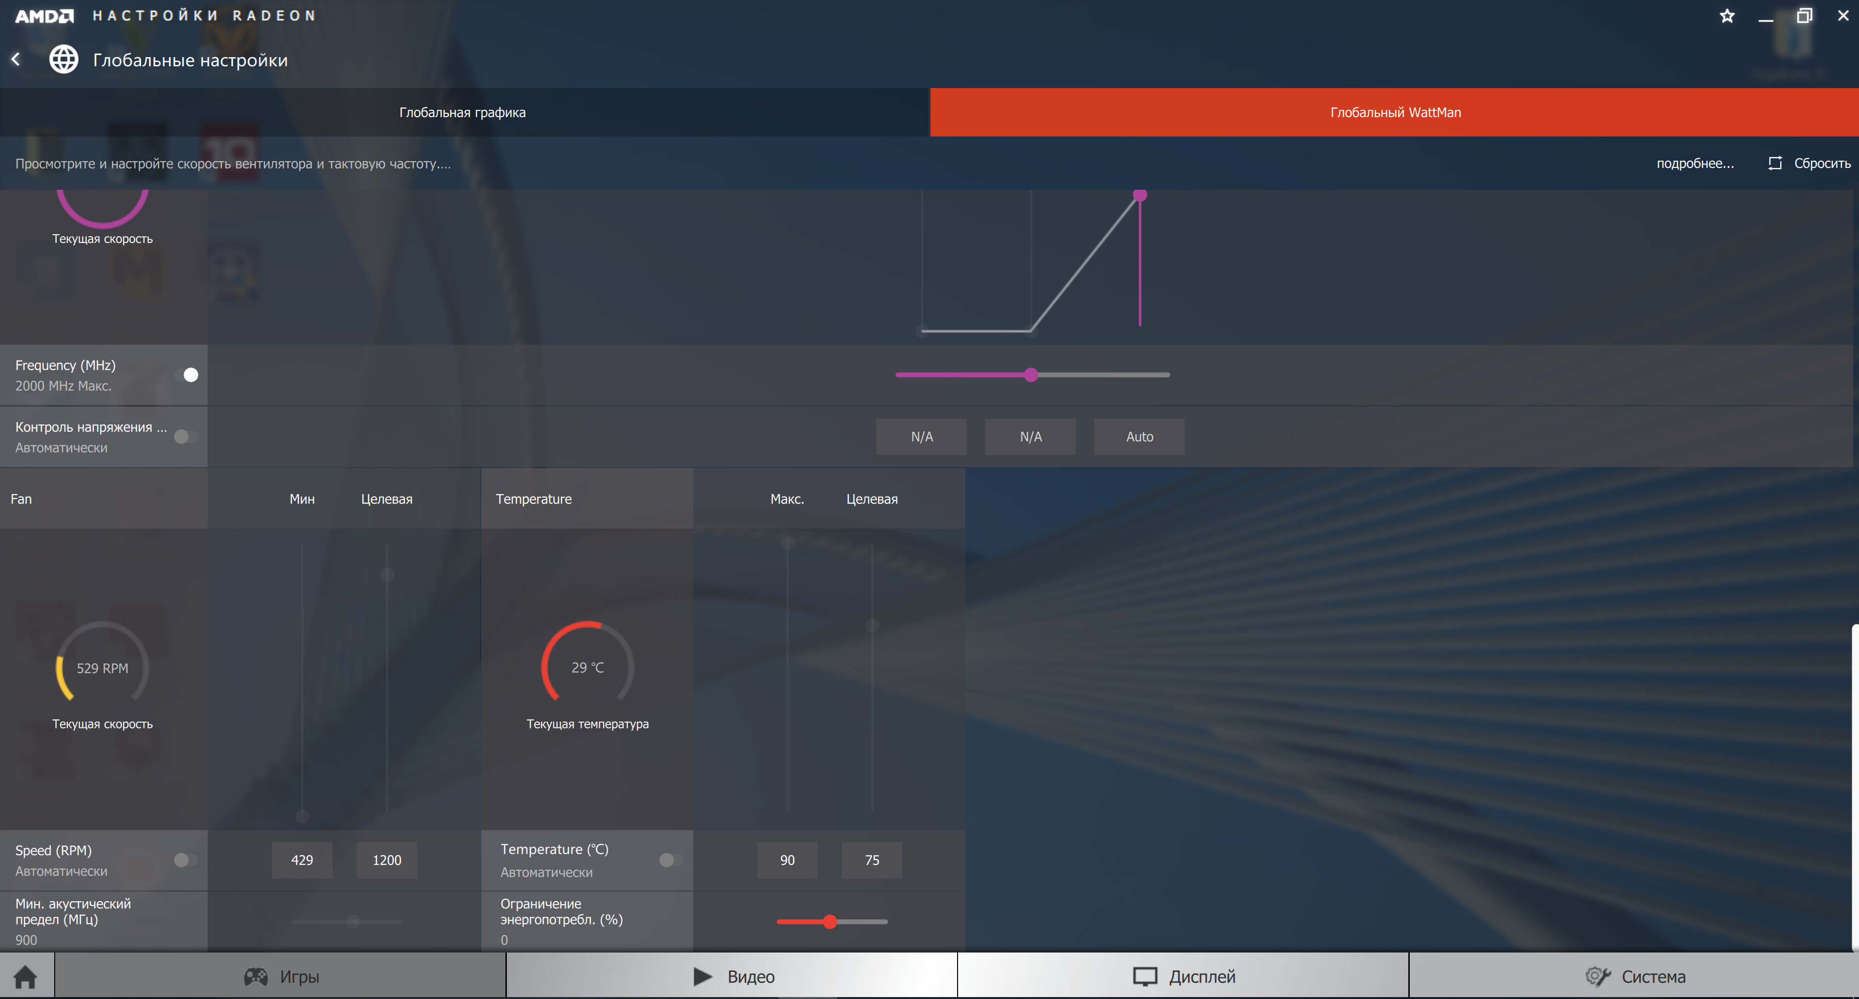Click the acoustic limit value 900
This screenshot has width=1859, height=999.
(26, 940)
